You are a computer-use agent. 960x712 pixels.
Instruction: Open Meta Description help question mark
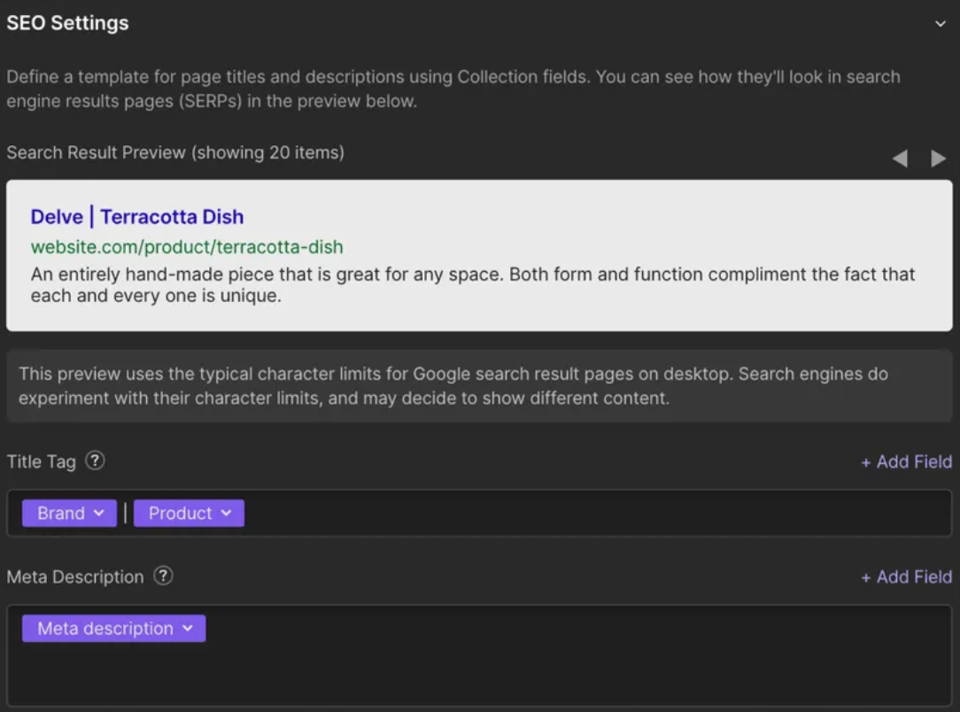[x=163, y=576]
